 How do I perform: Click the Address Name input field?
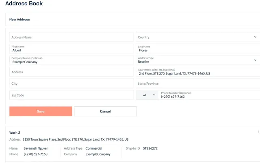click(x=71, y=37)
